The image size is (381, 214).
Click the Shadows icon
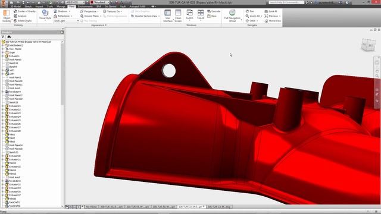(x=55, y=11)
